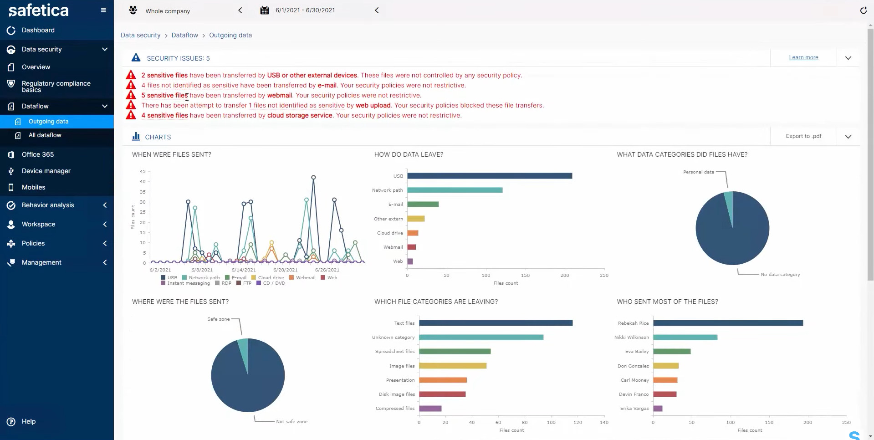Open '4 files not identified as sensitive' link

190,85
